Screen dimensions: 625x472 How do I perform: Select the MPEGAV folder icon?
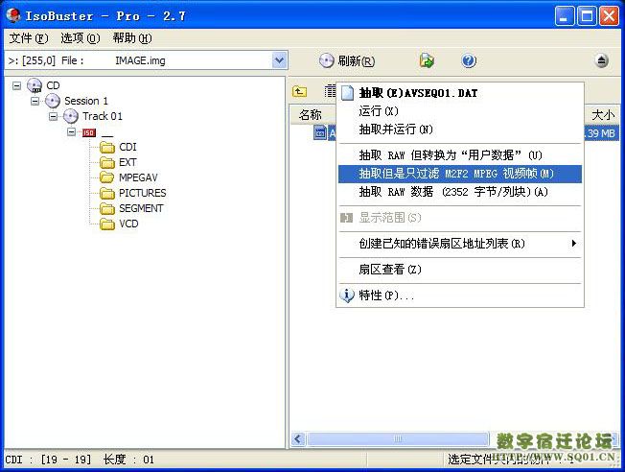107,177
